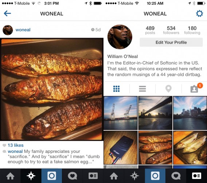Image resolution: width=207 pixels, height=183 pixels.
Task: Go to home feed in left bottom bar
Action: click(10, 176)
